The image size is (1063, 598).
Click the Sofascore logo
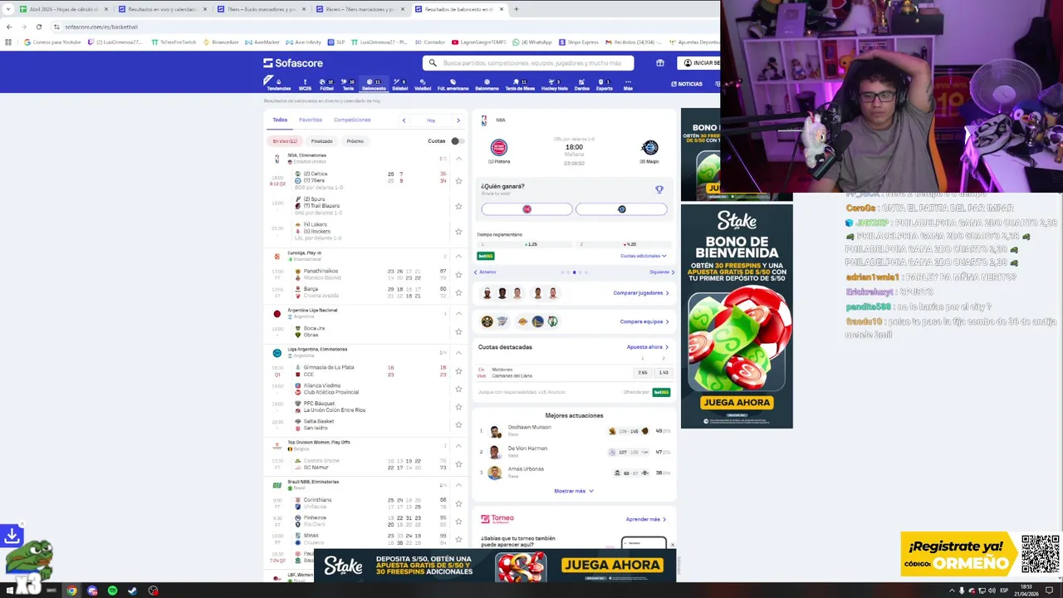(293, 63)
